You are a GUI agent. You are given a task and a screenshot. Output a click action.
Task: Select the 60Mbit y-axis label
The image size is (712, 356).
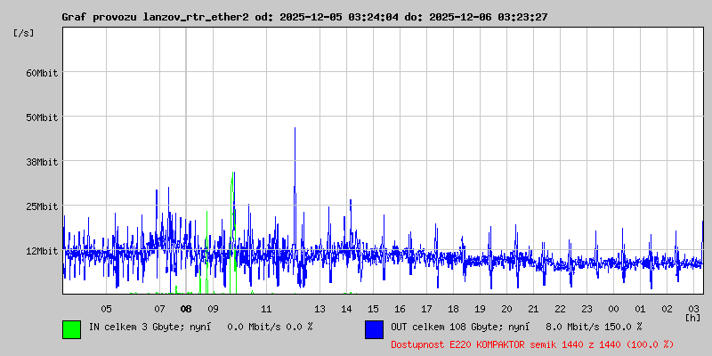tap(42, 72)
